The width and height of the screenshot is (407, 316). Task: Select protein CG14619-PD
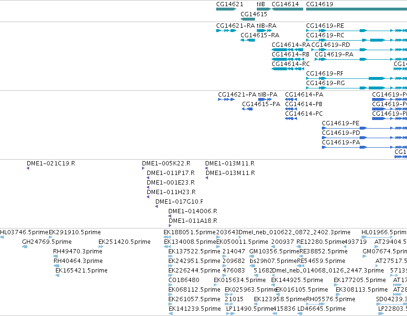tap(341, 133)
